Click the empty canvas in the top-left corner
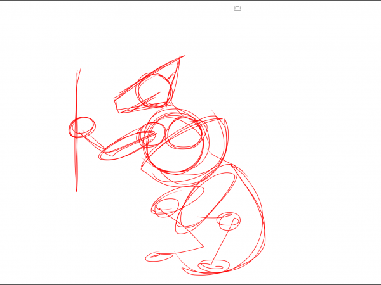 tap(25, 25)
